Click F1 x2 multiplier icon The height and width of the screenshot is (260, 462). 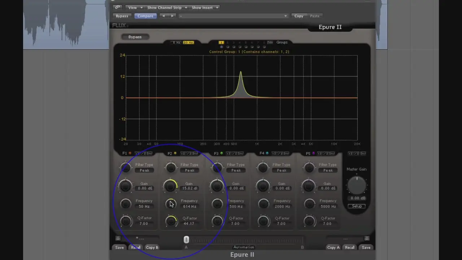[137, 153]
